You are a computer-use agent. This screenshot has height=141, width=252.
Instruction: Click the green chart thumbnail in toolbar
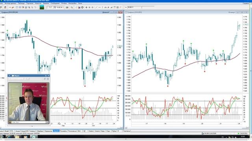[x=42, y=7]
